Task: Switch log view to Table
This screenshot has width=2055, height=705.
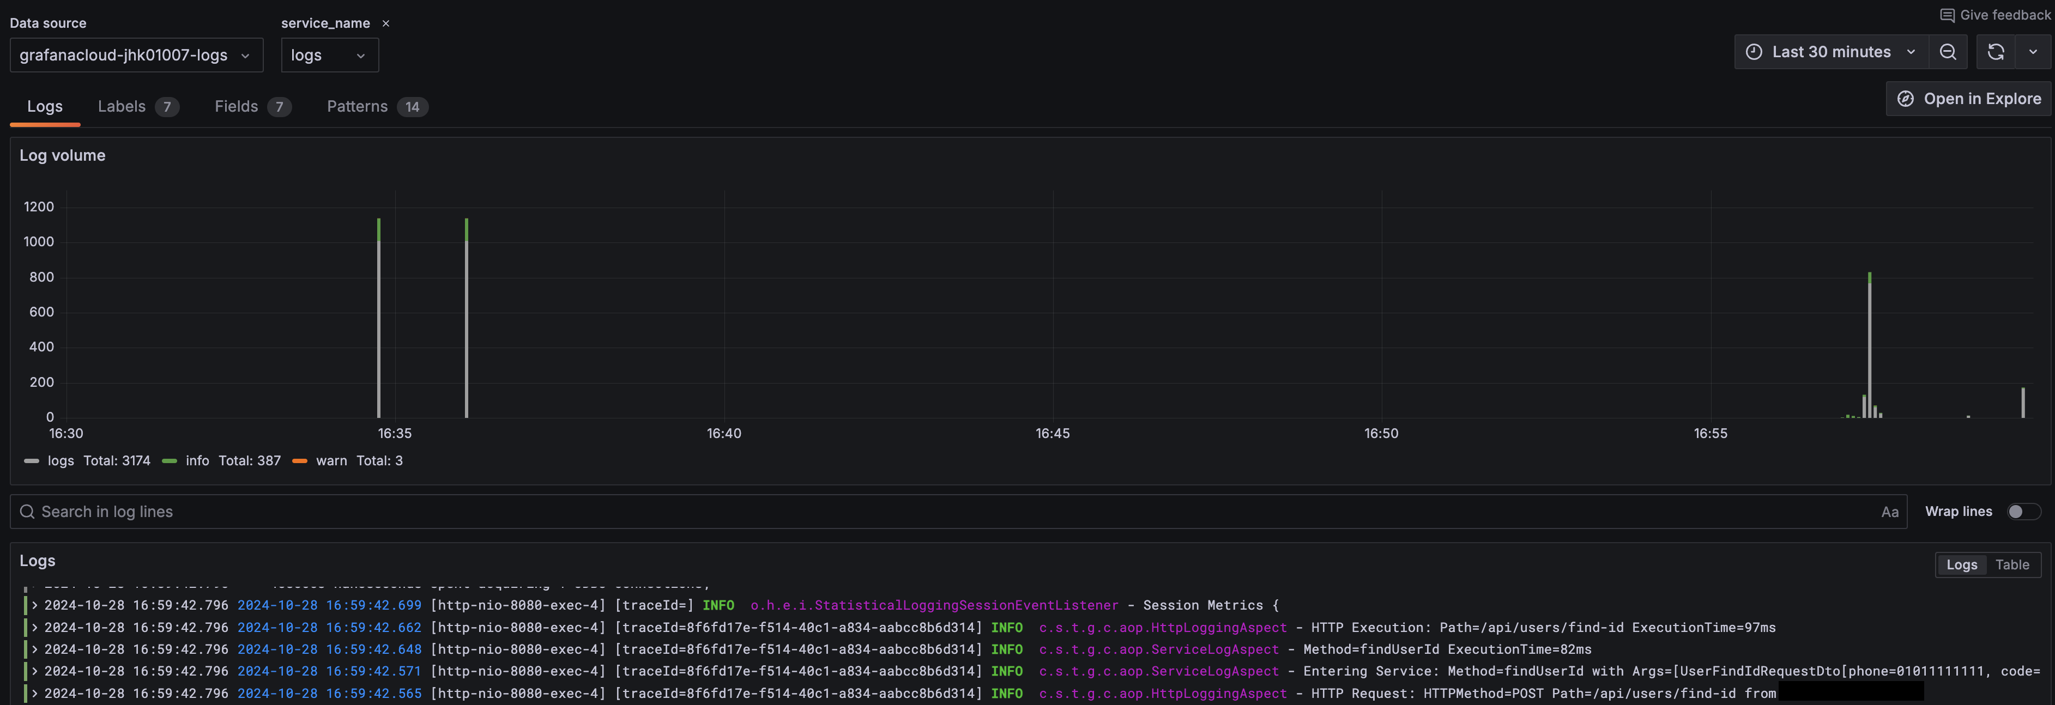Action: point(2012,564)
